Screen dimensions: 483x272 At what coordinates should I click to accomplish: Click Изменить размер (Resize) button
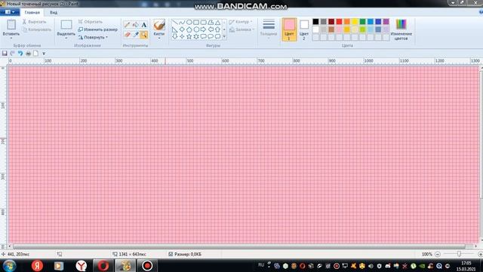97,29
